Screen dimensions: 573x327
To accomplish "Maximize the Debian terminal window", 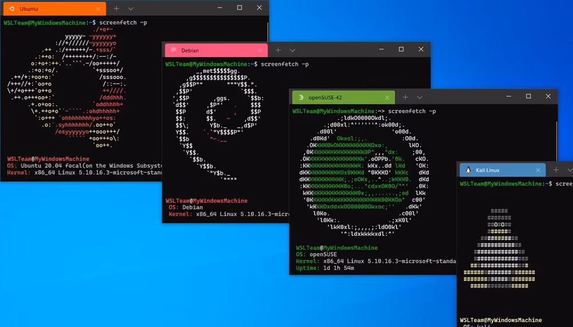I will tap(401, 49).
